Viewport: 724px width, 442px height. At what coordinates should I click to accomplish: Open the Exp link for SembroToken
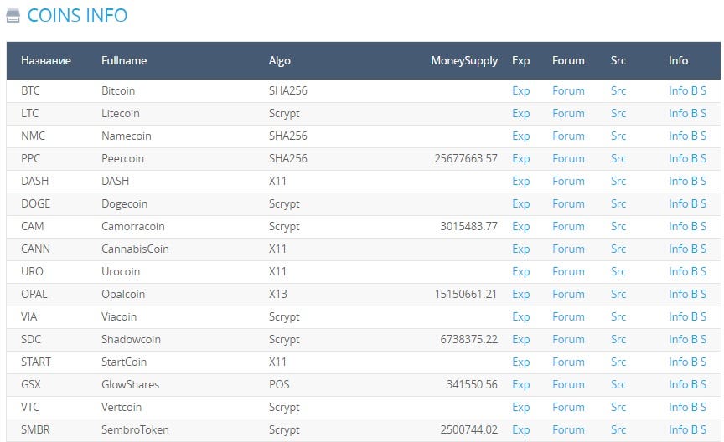[520, 430]
